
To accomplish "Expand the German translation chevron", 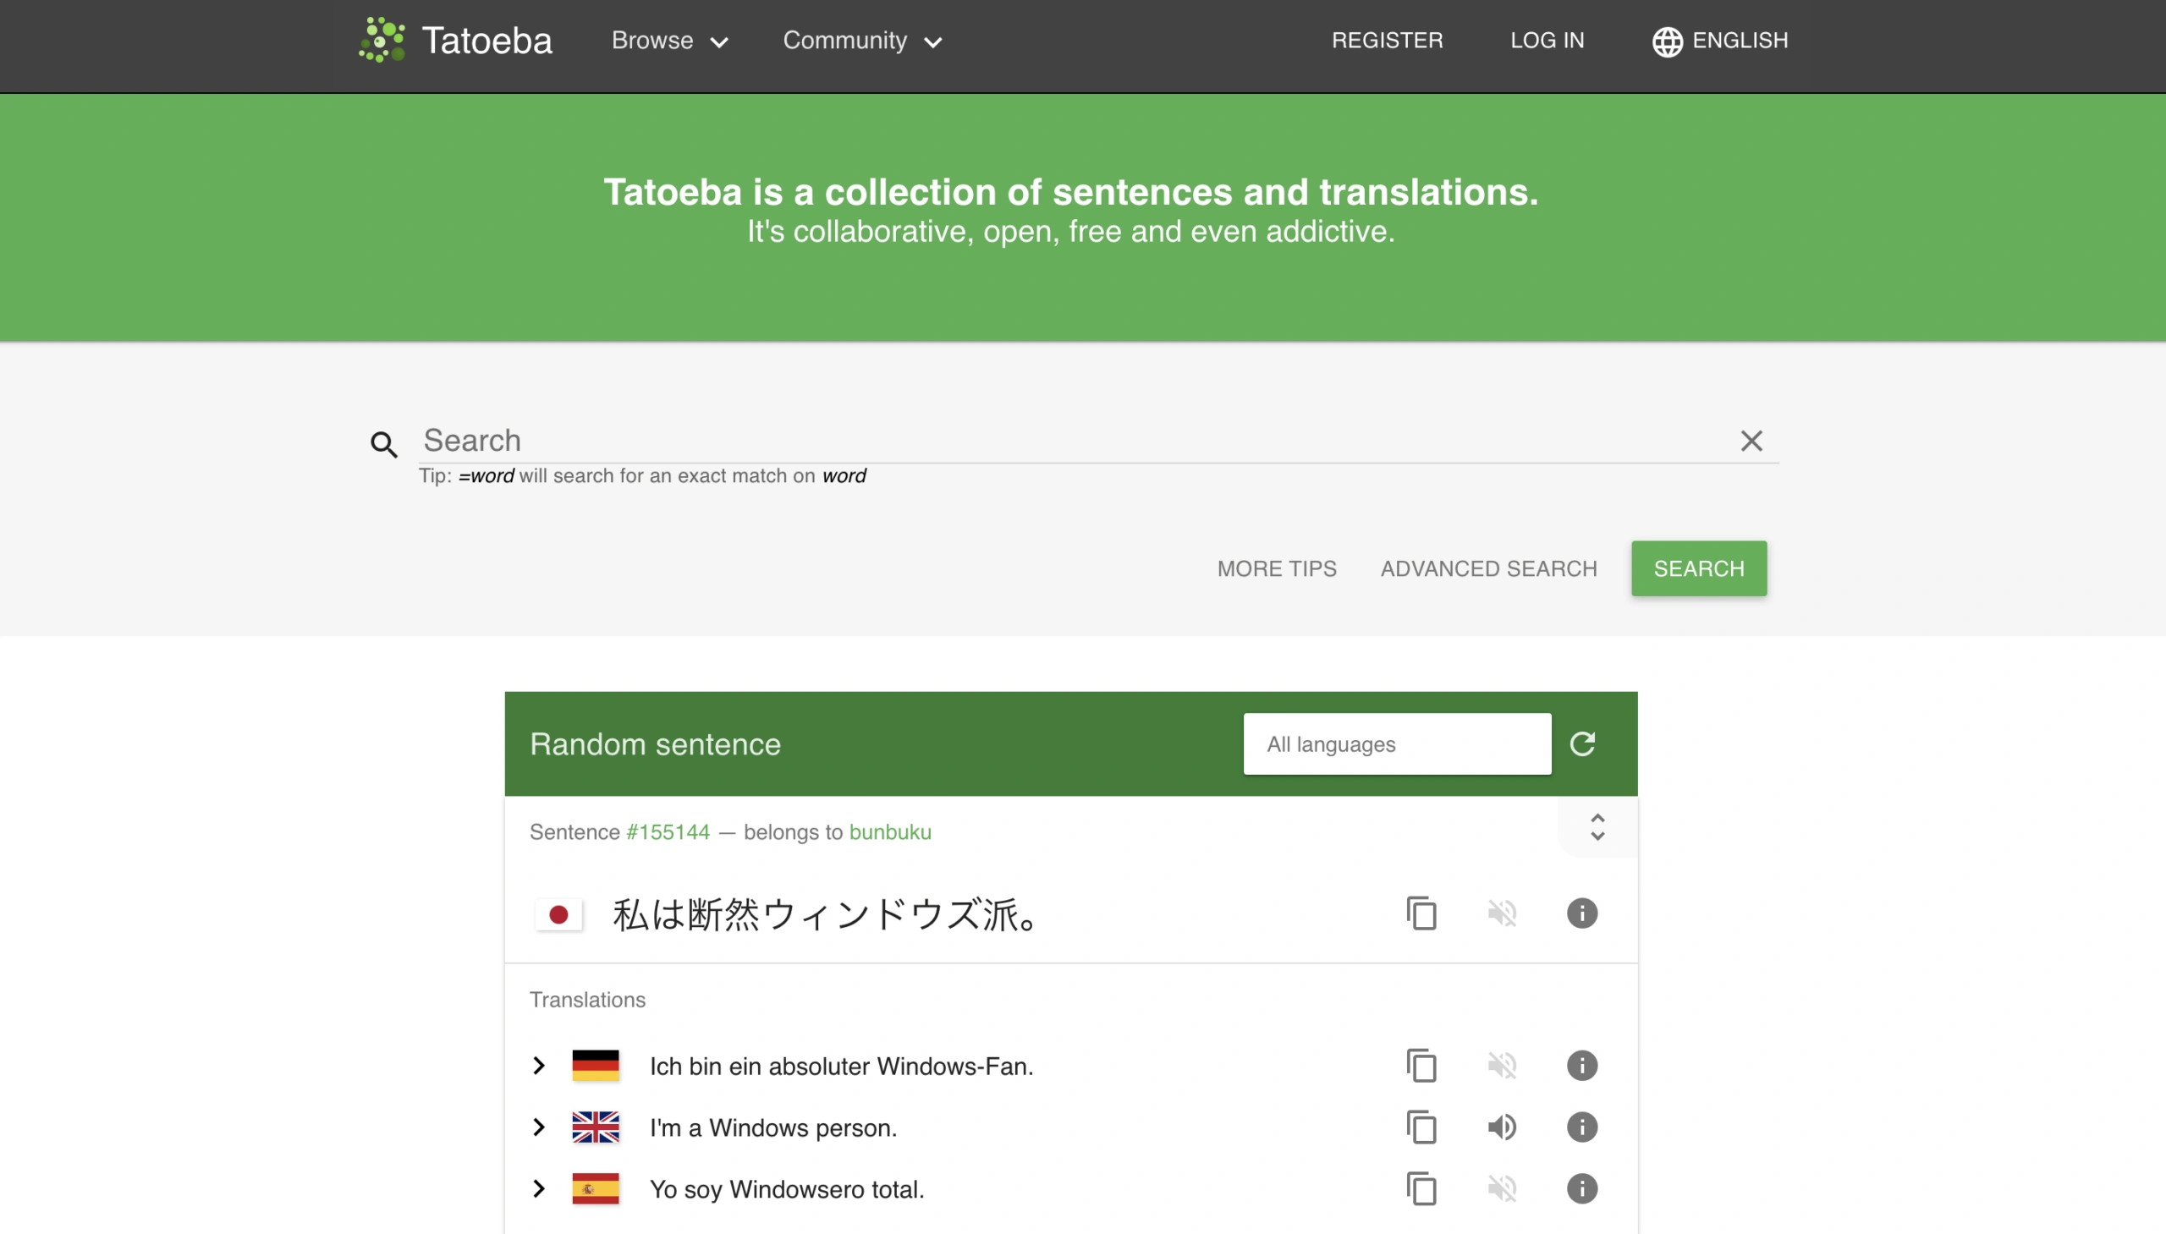I will tap(539, 1066).
